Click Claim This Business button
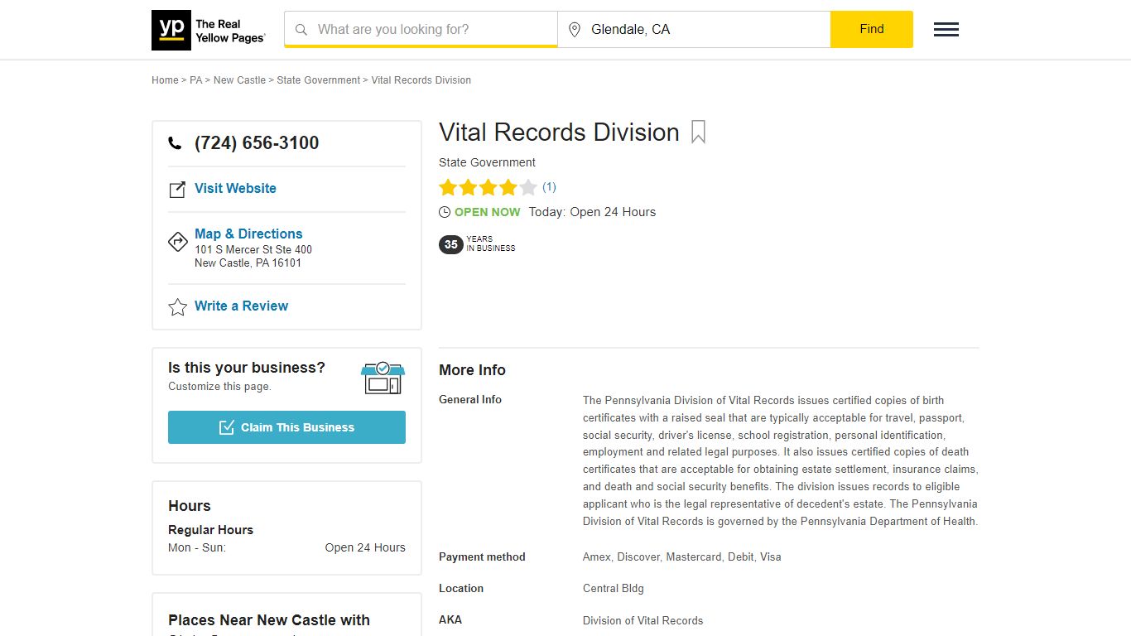Screen dimensions: 1131x636 (286, 427)
